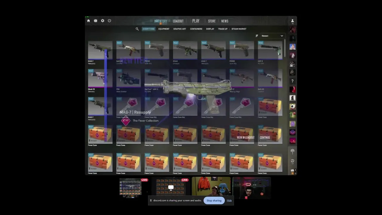Select the Galil AR item in first row
The image size is (382, 215).
128,50
